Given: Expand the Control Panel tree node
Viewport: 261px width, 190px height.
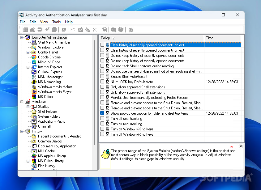Looking at the screenshot, I should point(28,52).
